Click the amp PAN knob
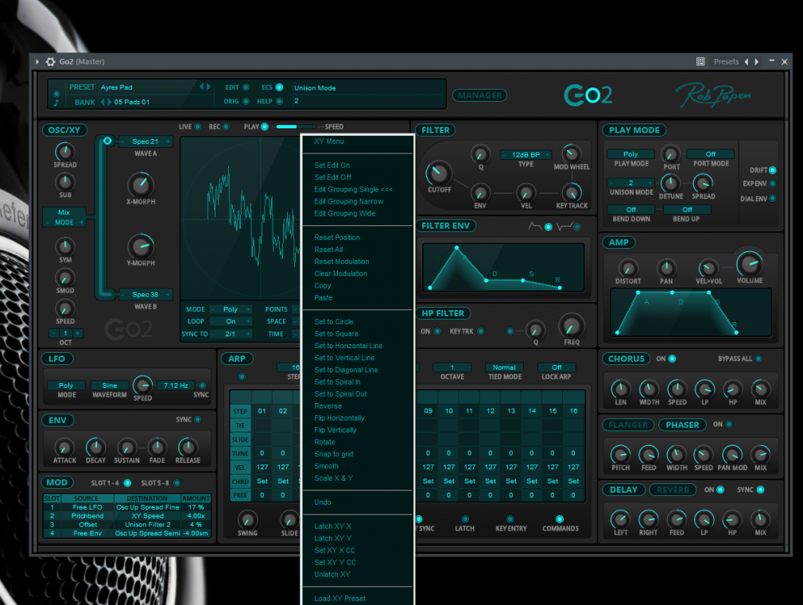 coord(666,268)
